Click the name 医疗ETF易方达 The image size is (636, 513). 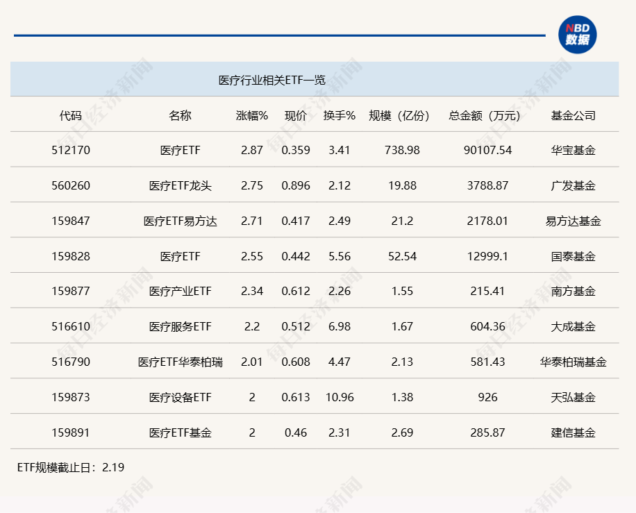180,221
